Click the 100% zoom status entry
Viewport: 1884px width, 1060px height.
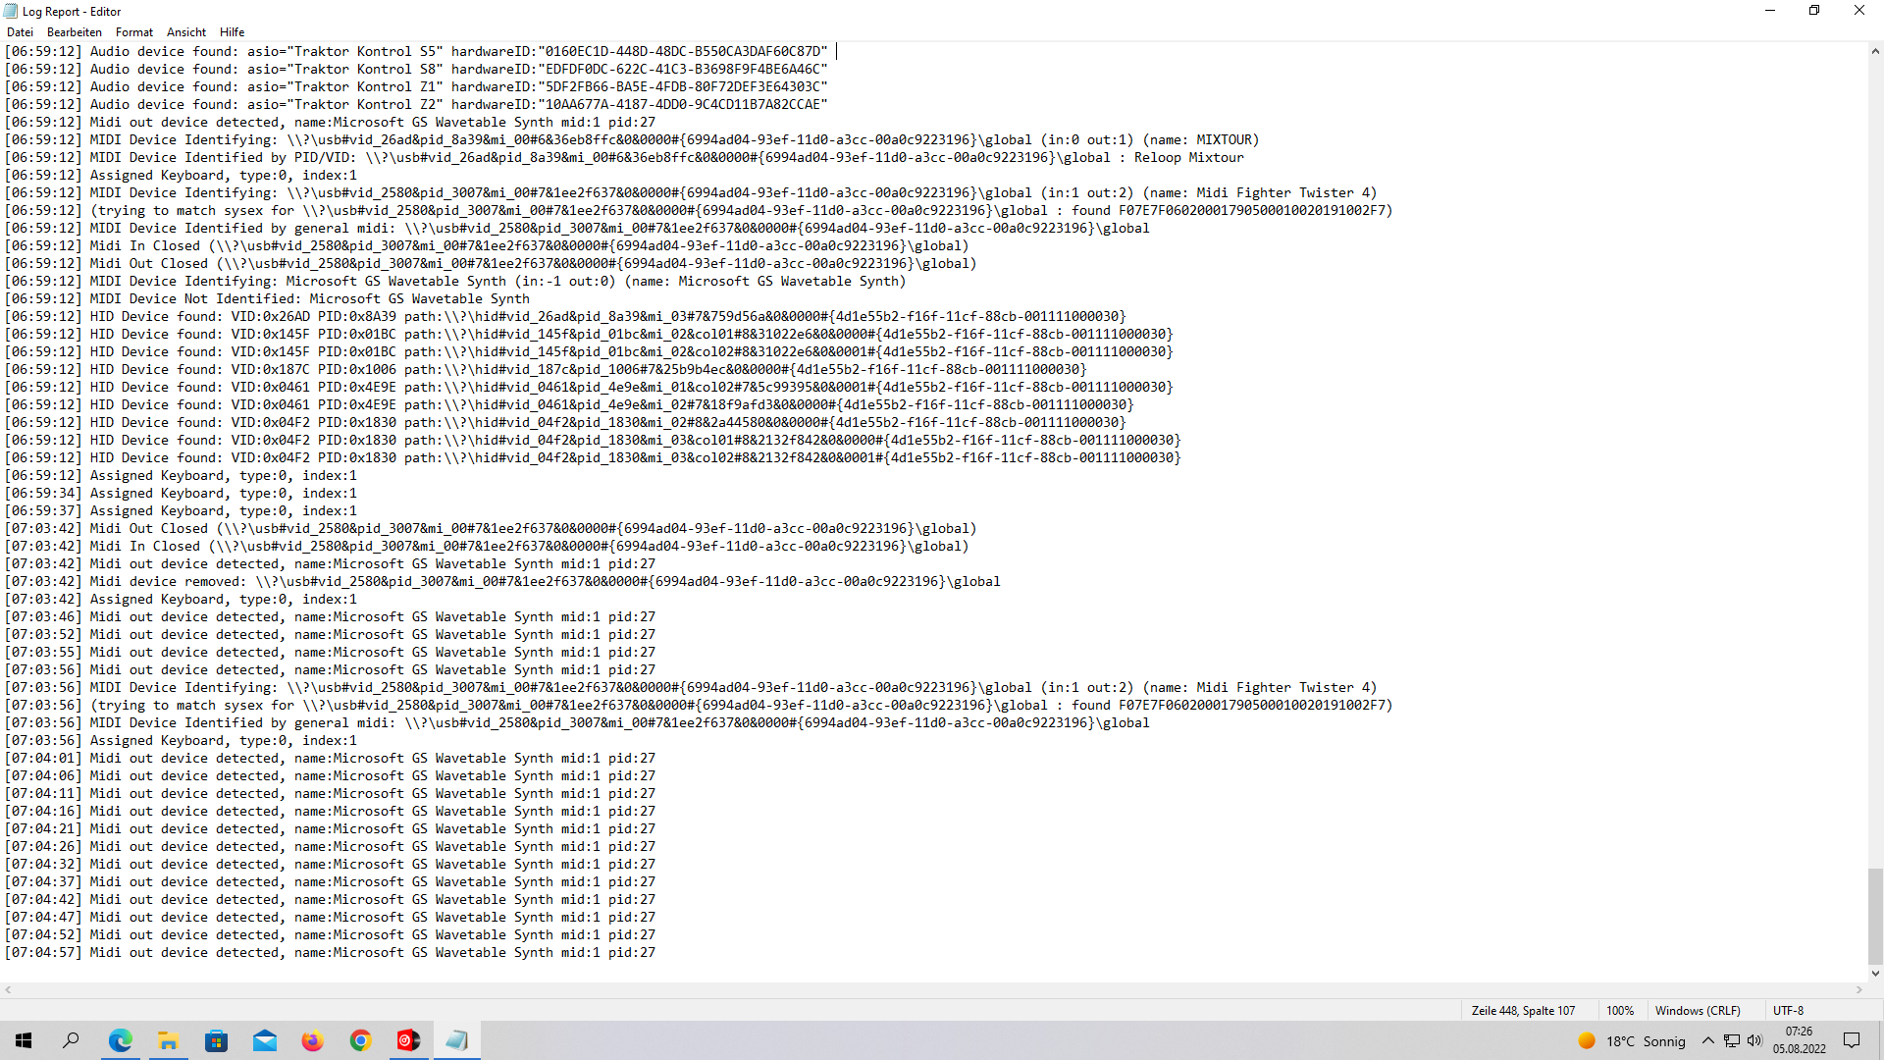1620,1011
